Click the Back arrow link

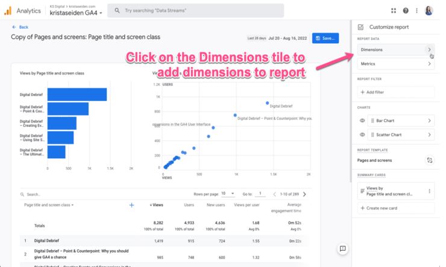(20, 27)
